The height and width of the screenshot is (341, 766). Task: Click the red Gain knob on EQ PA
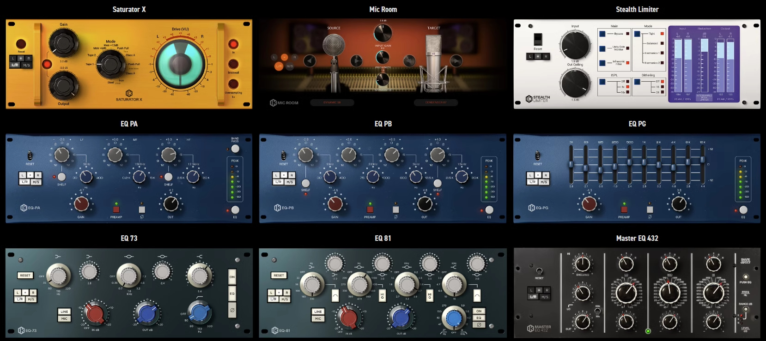pos(81,203)
